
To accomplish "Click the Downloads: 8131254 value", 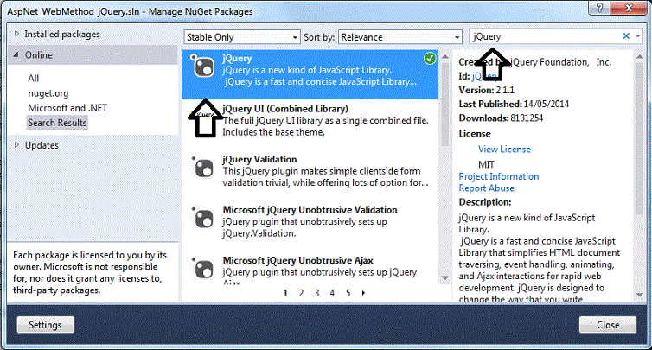I will point(527,118).
